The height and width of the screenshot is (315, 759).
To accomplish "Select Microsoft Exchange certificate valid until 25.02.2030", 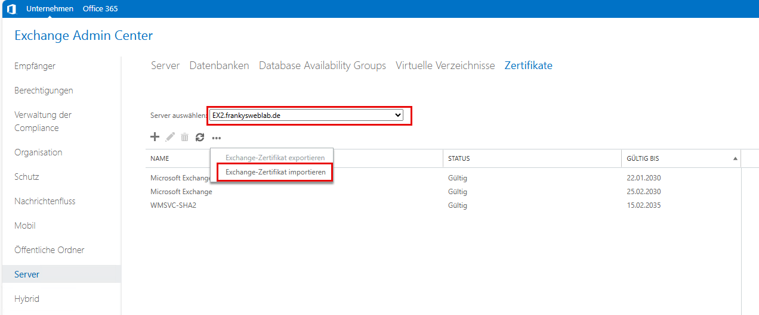I will (181, 192).
